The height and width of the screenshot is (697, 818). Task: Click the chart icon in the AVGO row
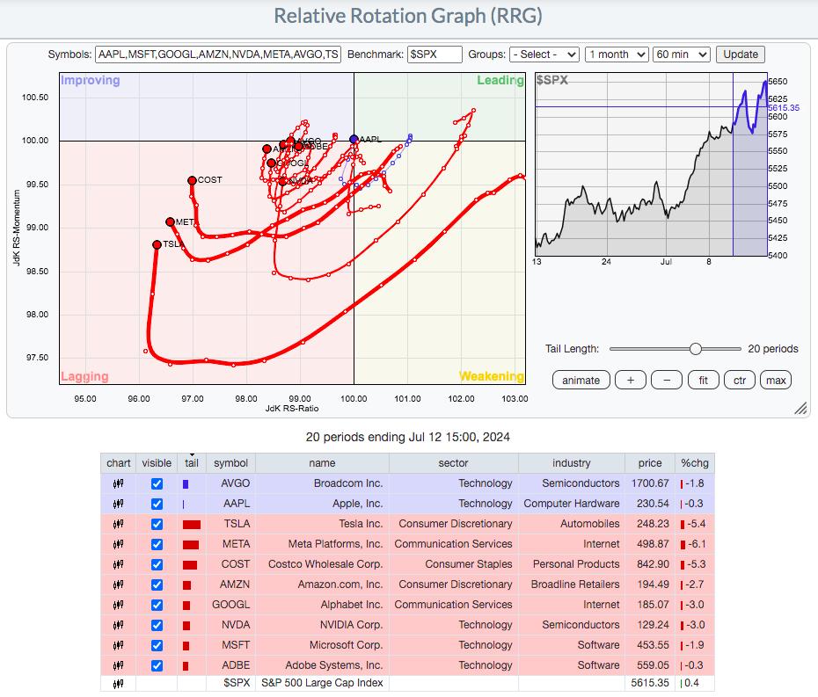coord(118,483)
